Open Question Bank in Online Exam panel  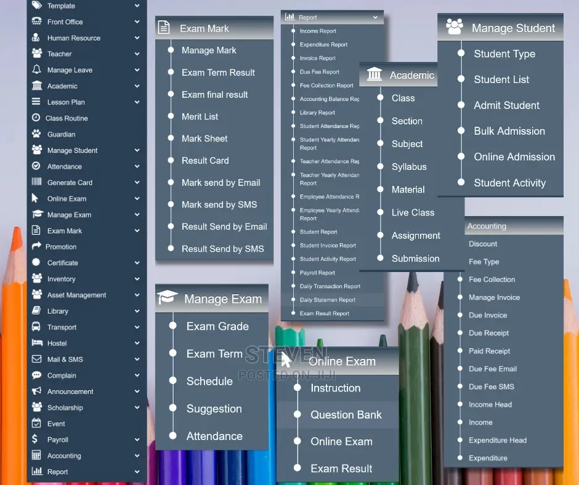pos(346,415)
